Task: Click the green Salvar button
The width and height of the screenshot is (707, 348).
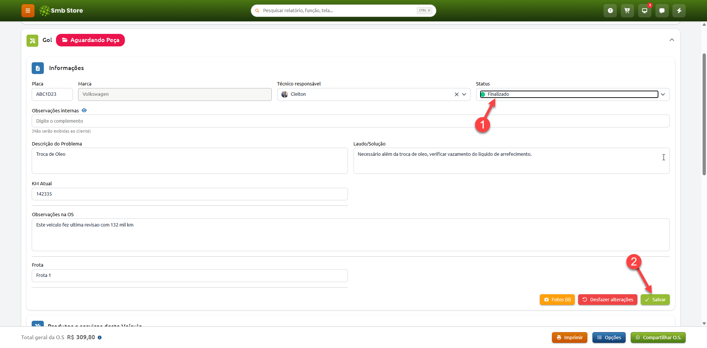Action: (x=655, y=300)
